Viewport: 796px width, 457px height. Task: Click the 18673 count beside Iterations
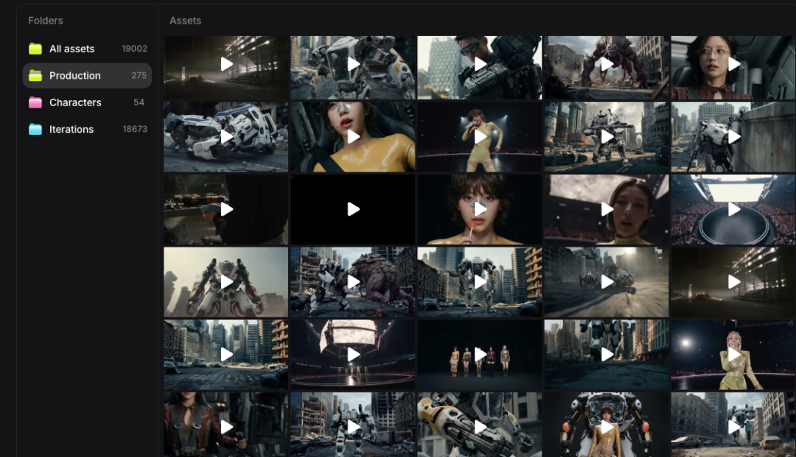click(135, 130)
